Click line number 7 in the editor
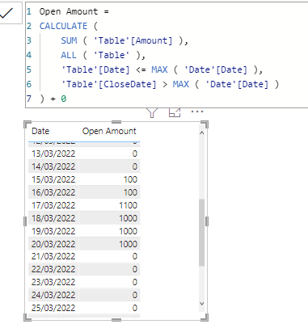Screen dimensions: 308x324 coord(29,99)
